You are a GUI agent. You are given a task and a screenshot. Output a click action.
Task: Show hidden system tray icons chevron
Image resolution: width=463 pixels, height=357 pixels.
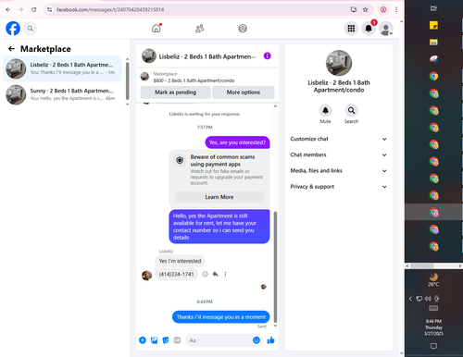tap(410, 299)
